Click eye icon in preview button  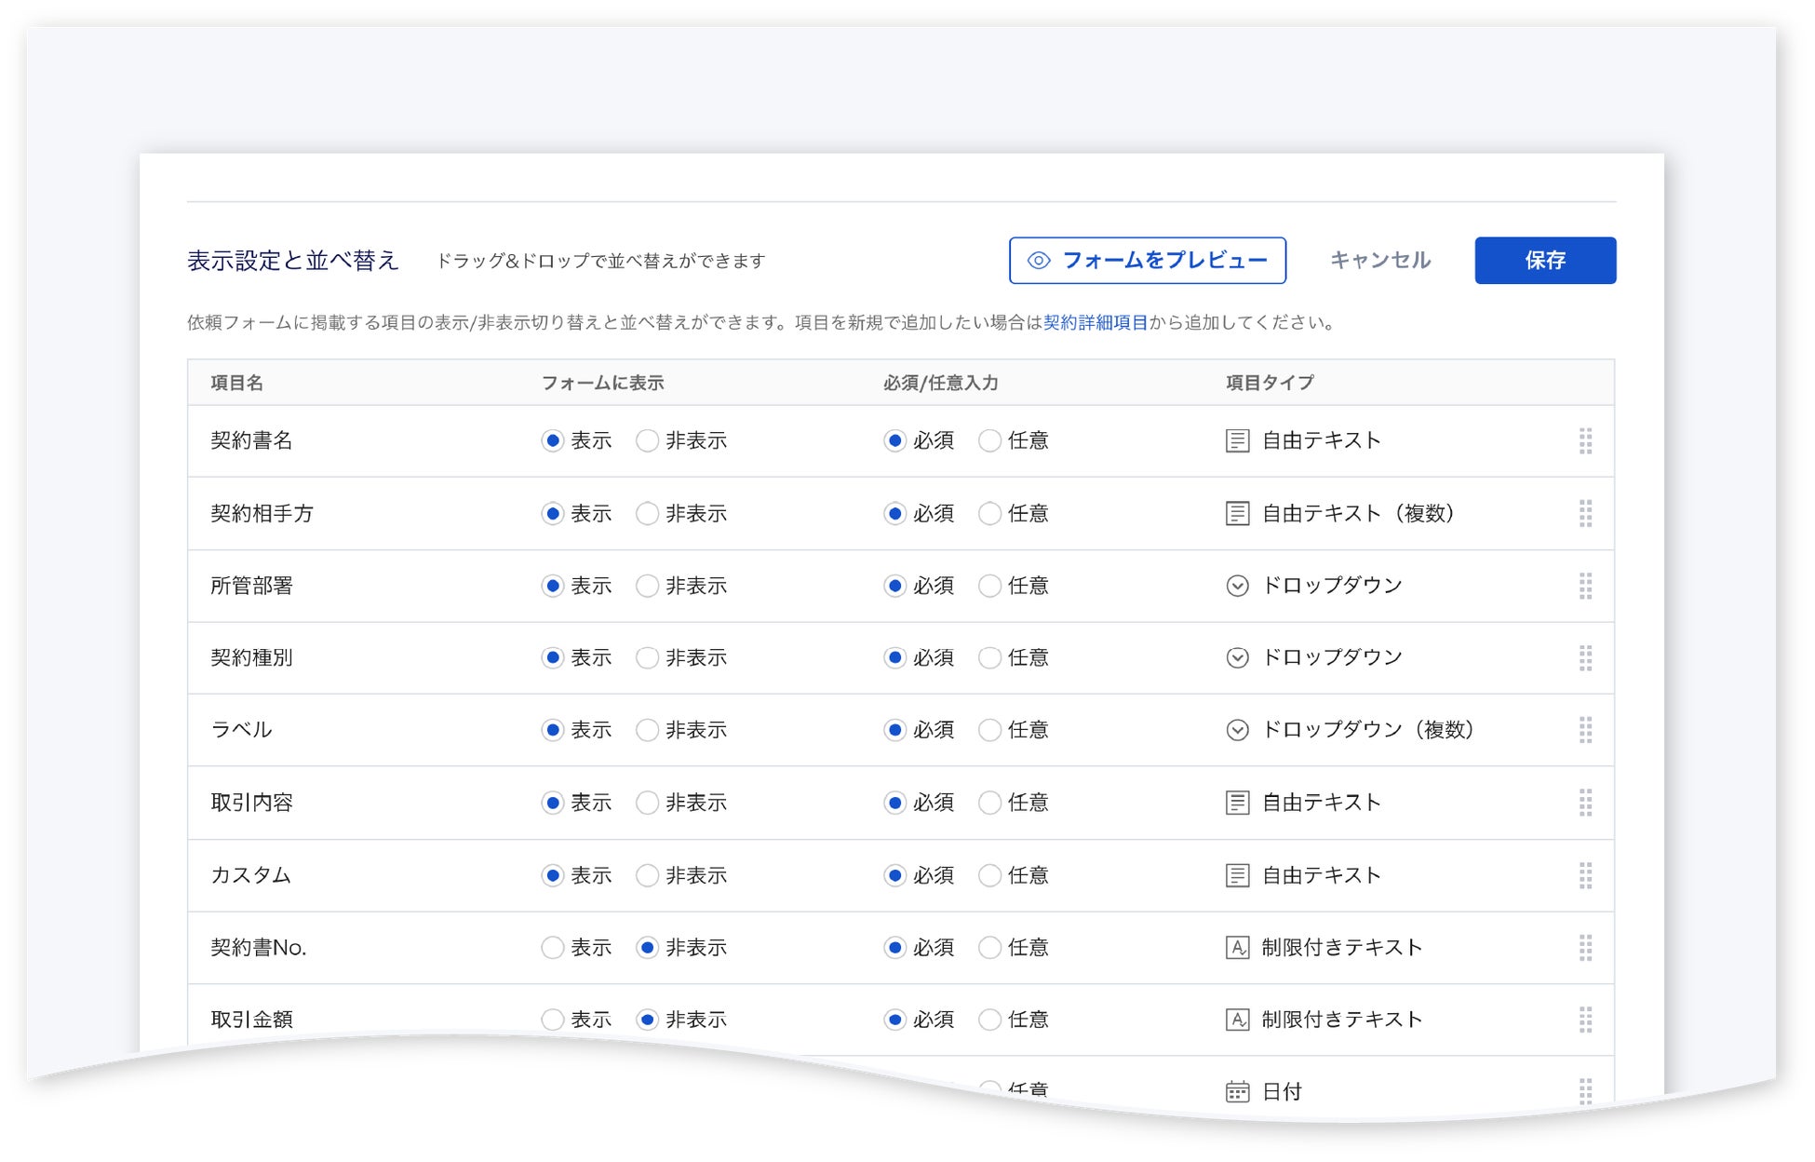tap(1039, 261)
